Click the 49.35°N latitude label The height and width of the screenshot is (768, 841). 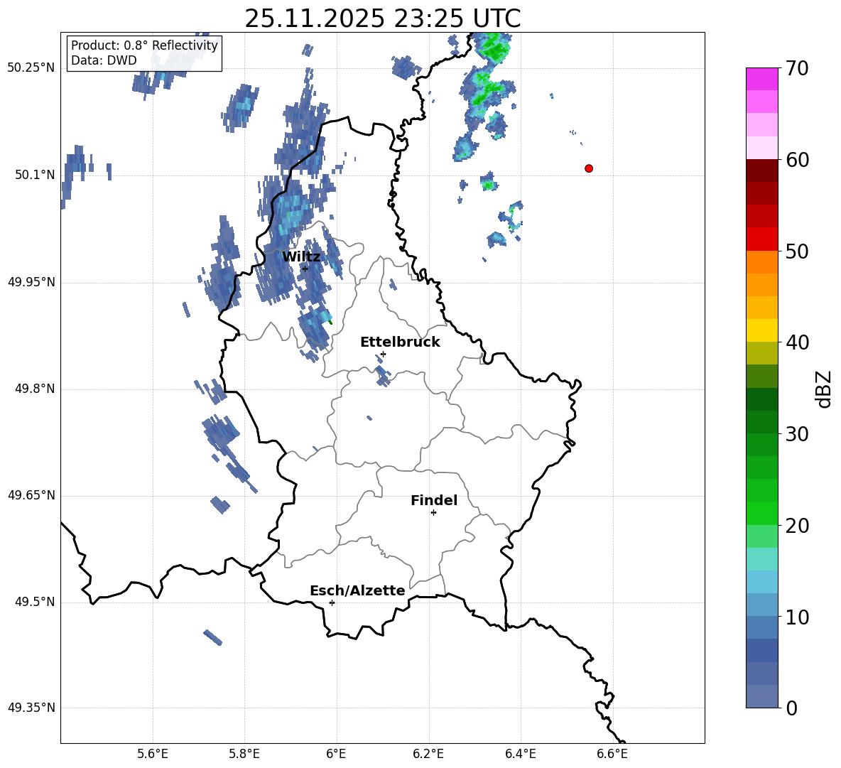[31, 708]
